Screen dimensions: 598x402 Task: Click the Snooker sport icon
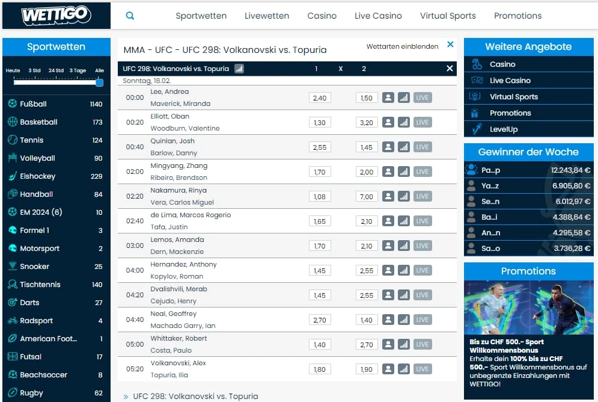point(13,266)
